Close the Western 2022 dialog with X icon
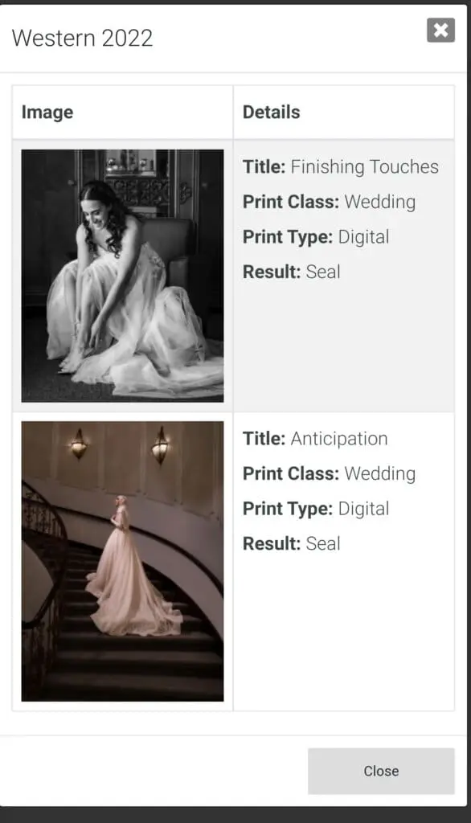The width and height of the screenshot is (471, 823). [x=440, y=30]
